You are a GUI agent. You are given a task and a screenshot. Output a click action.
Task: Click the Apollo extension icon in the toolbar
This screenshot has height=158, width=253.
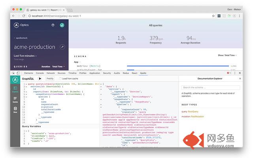(x=234, y=16)
